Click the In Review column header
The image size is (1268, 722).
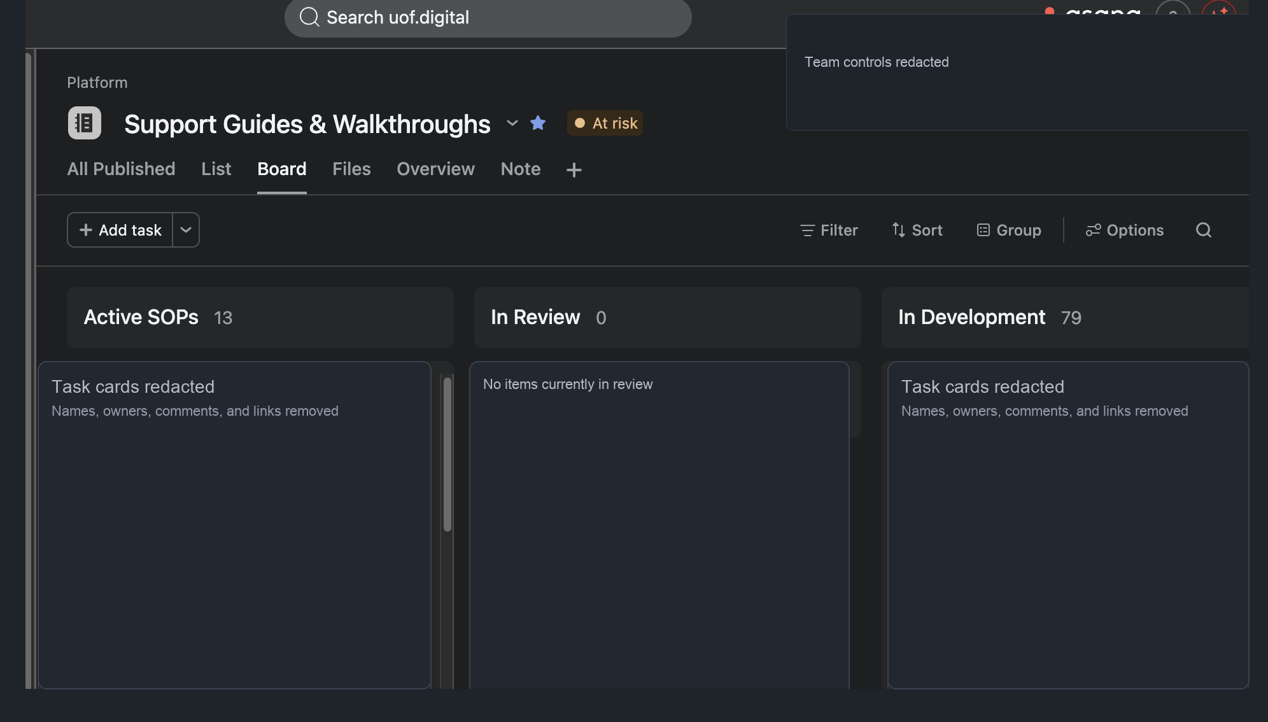pos(668,317)
